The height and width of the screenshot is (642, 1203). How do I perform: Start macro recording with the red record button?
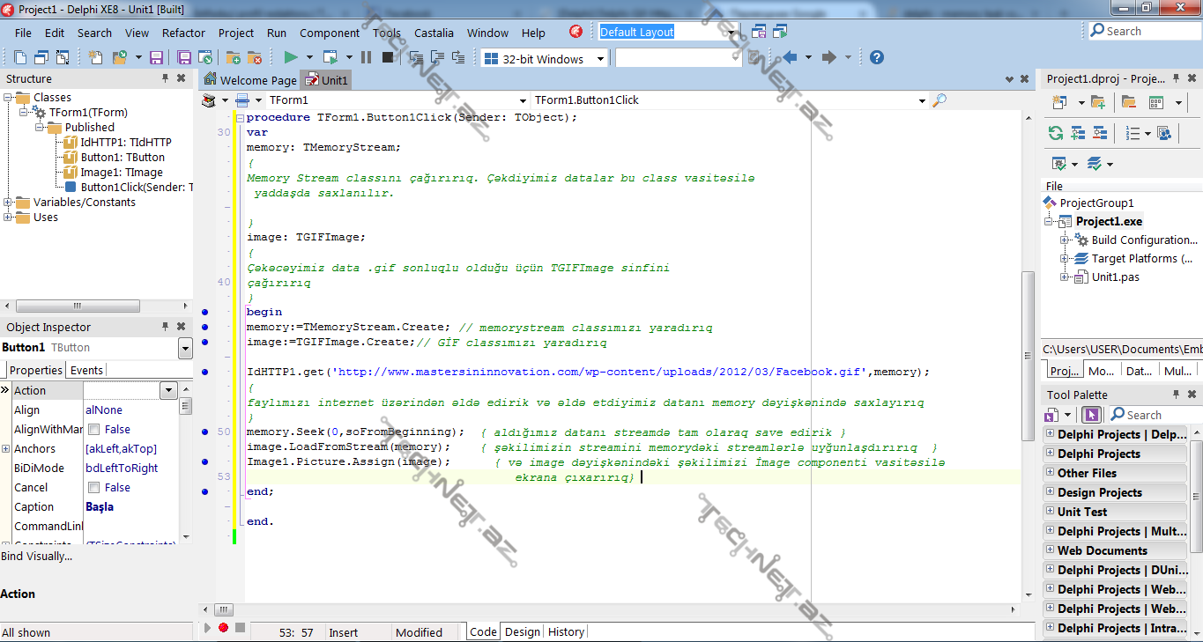tap(223, 628)
